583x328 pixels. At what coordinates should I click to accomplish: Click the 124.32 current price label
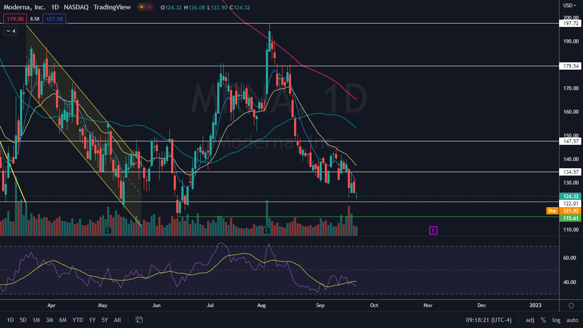(571, 196)
